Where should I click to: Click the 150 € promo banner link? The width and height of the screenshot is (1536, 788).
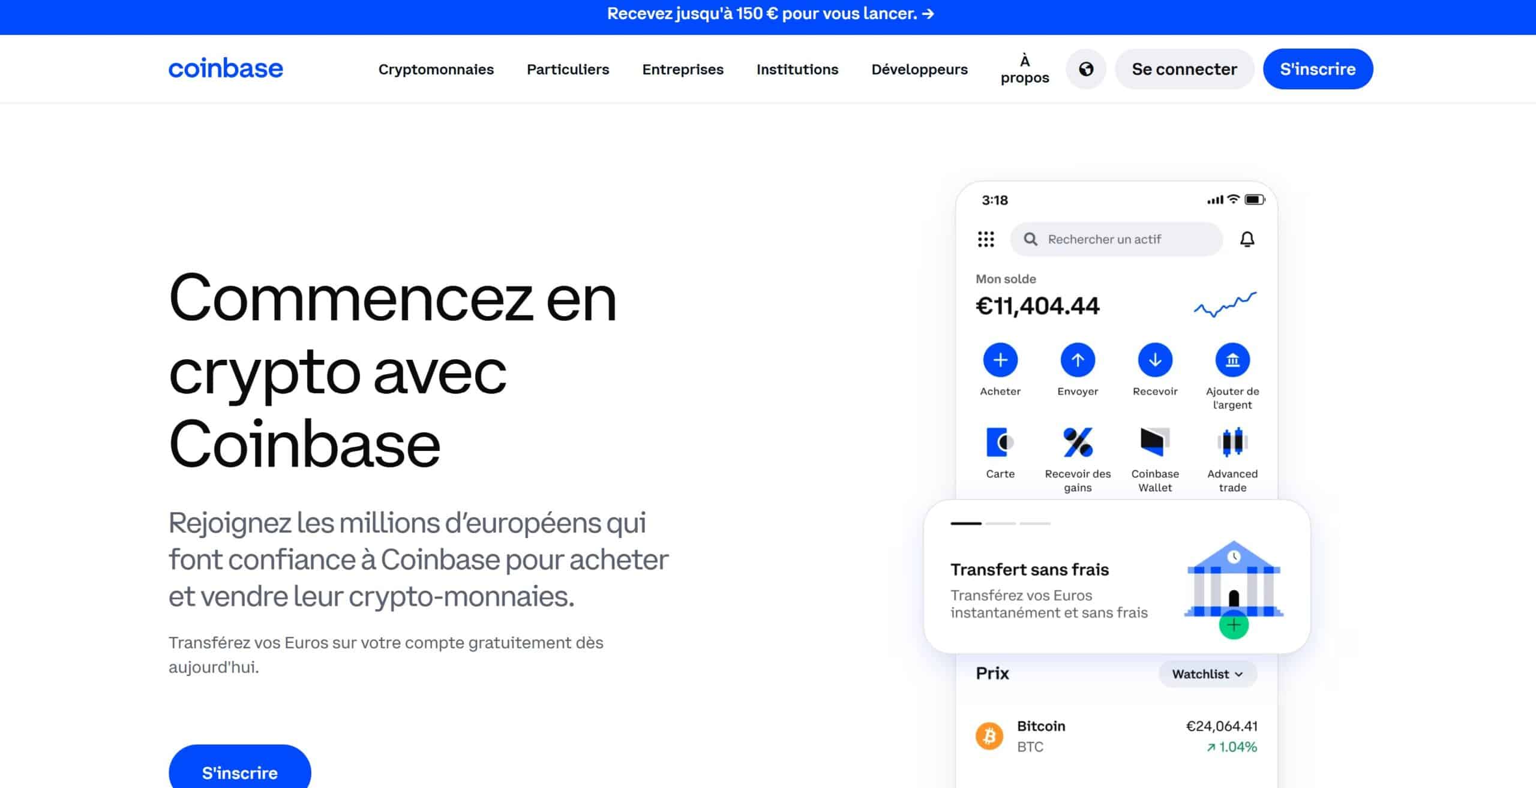pyautogui.click(x=770, y=14)
